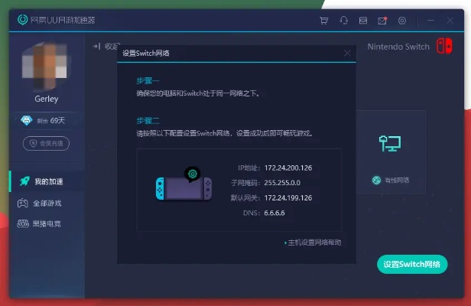
Task: Click the wired network computer icon
Action: click(x=390, y=143)
